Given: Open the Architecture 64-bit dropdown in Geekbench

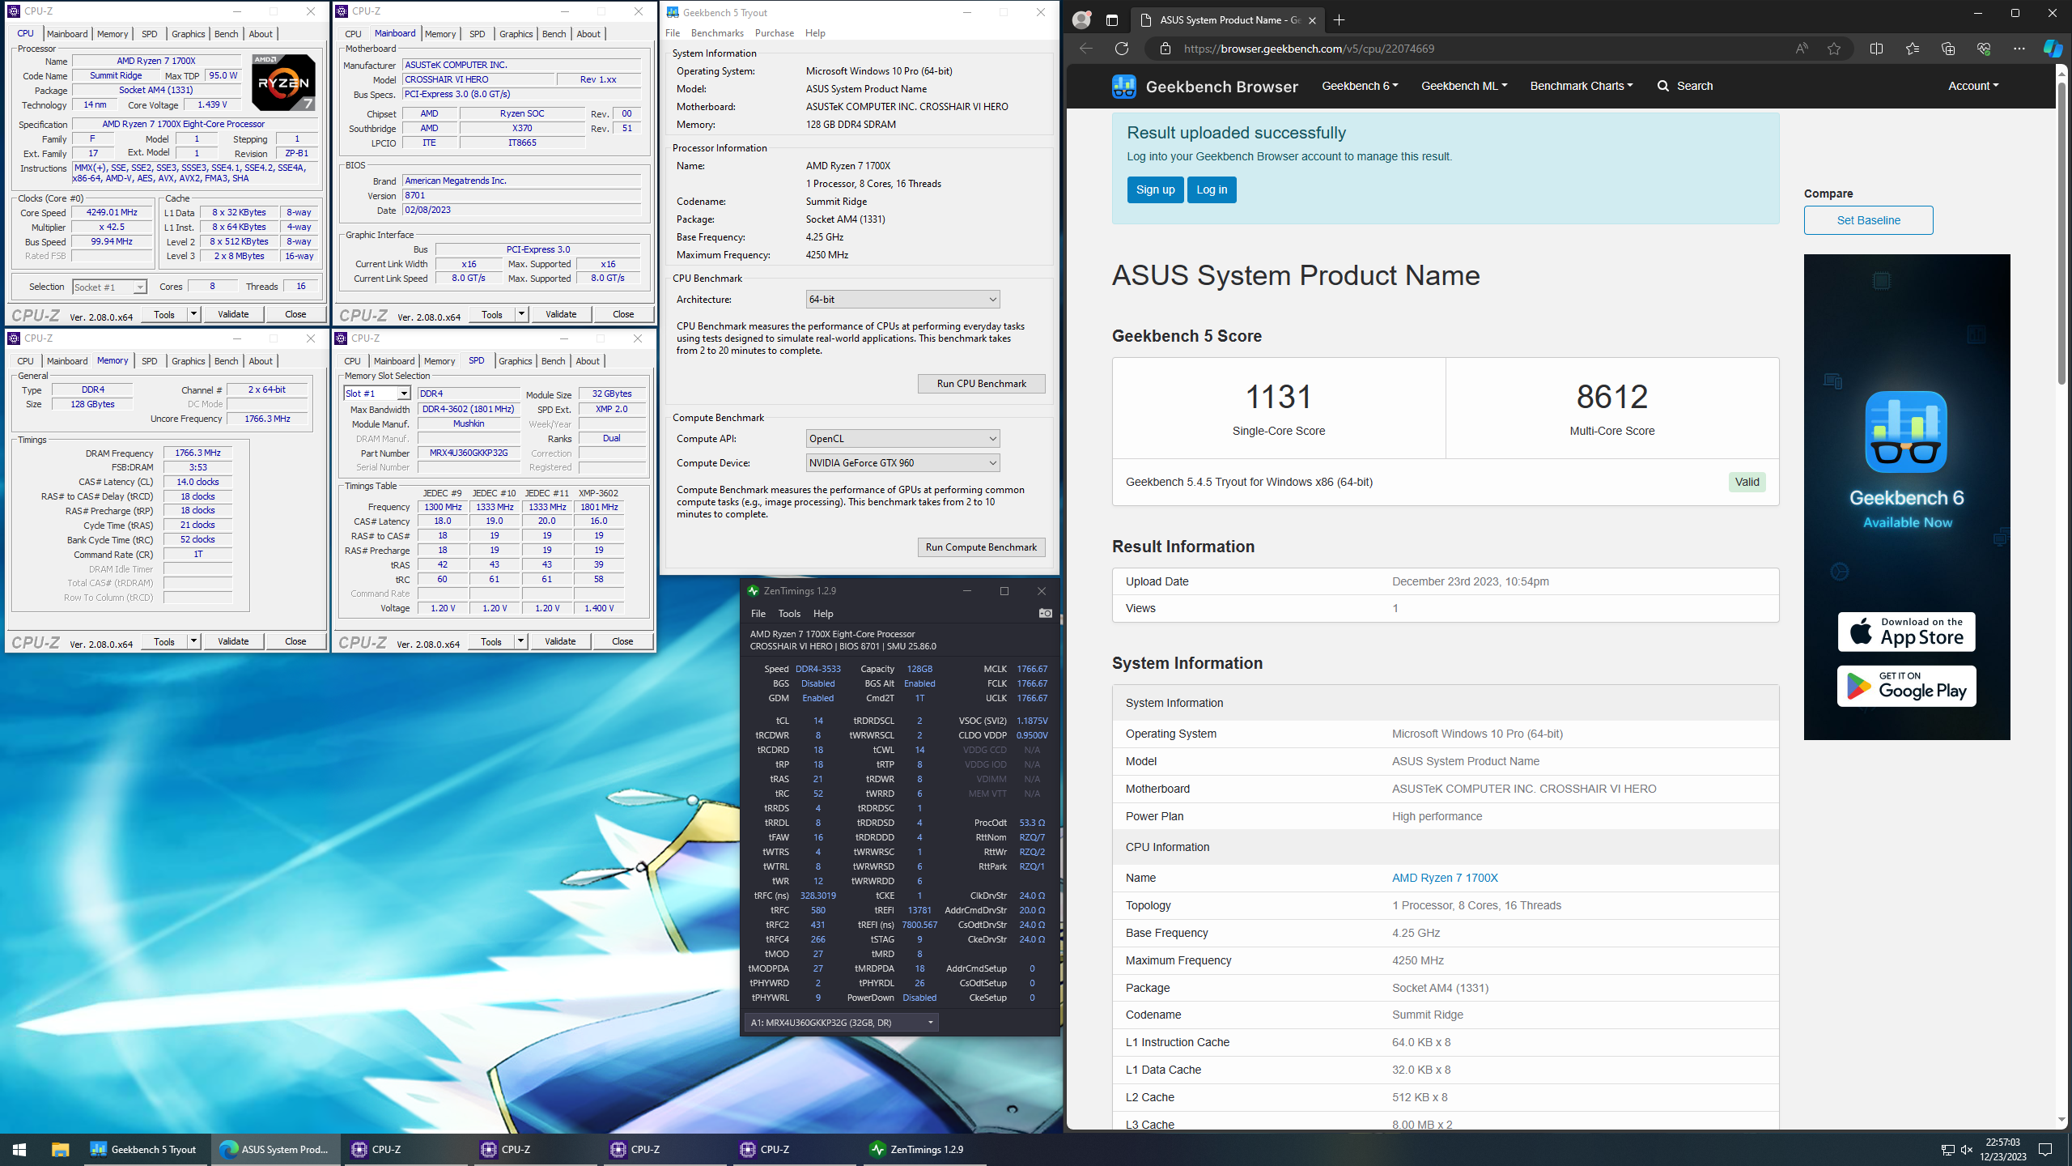Looking at the screenshot, I should (x=902, y=300).
